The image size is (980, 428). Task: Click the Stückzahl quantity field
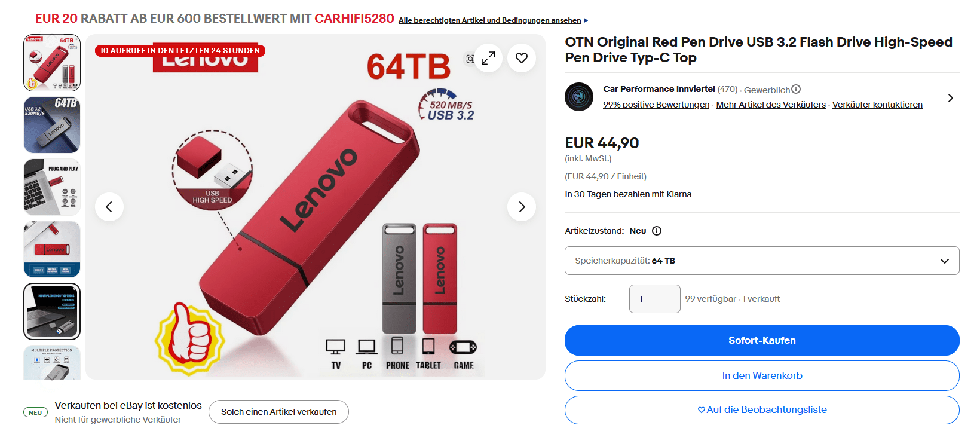point(654,299)
